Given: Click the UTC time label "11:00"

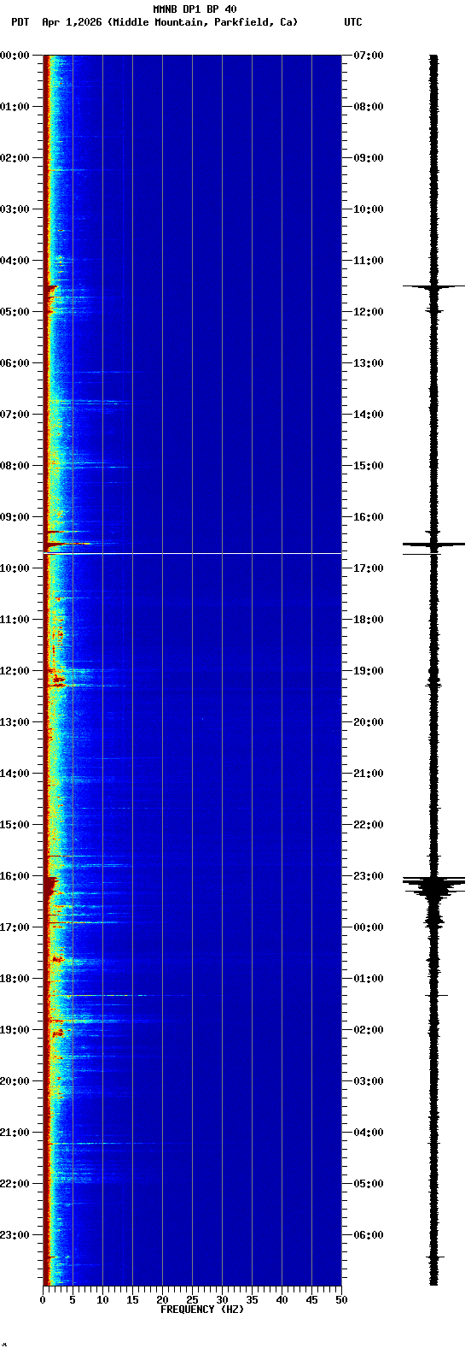Looking at the screenshot, I should 369,261.
